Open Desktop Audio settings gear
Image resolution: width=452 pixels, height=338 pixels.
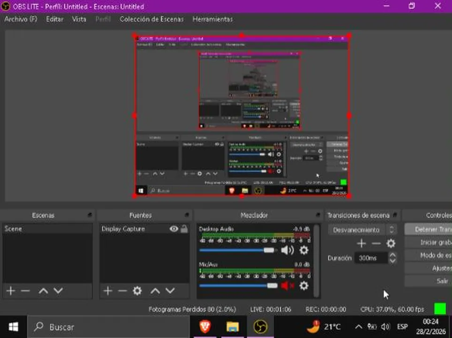point(303,250)
